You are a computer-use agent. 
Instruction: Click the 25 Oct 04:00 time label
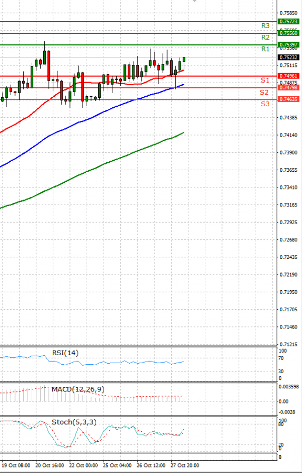[117, 465]
